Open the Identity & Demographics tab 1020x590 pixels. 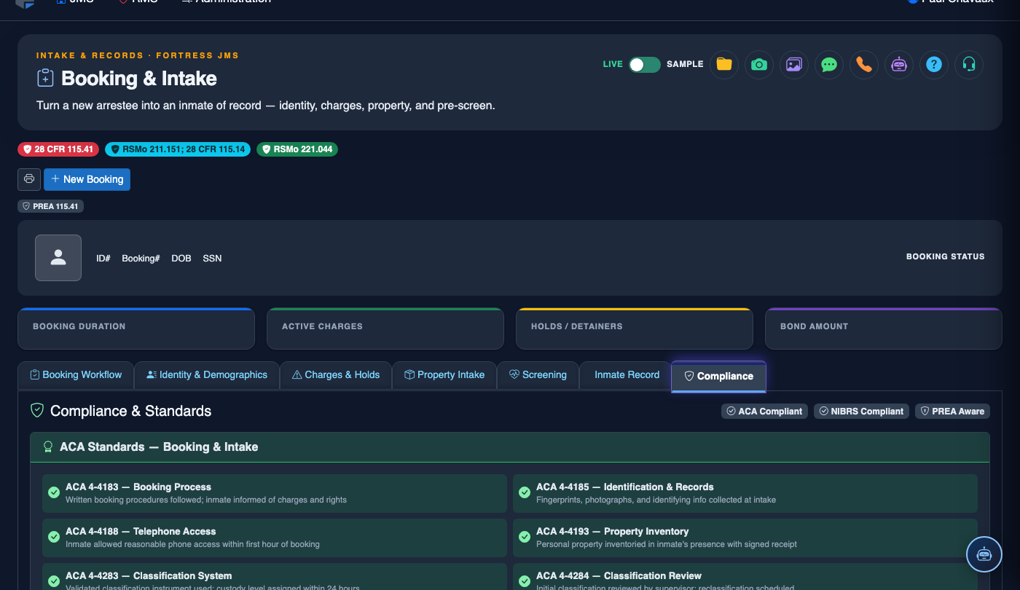click(207, 375)
